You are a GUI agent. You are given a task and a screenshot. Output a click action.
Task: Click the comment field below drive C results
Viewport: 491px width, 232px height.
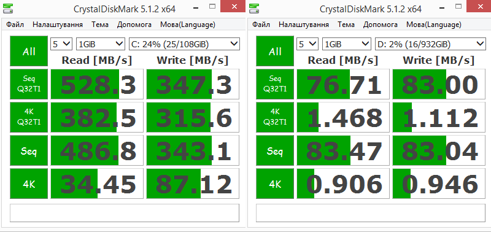[125, 213]
